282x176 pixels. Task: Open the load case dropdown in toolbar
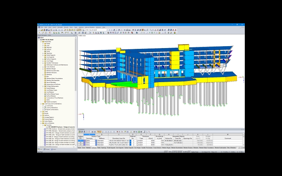click(107, 30)
